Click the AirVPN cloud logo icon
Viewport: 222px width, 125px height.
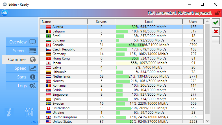coord(5,13)
